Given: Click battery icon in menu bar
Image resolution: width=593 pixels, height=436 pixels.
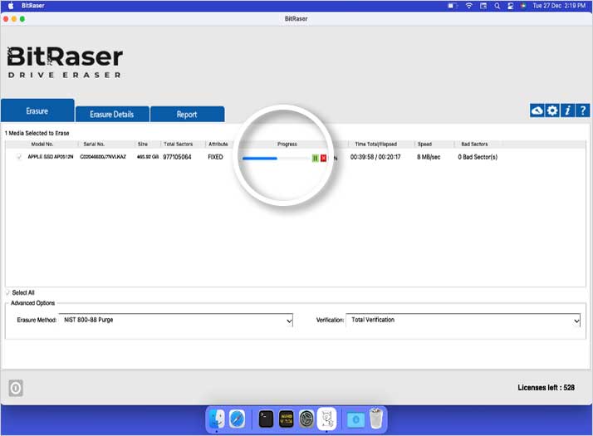Looking at the screenshot, I should tap(453, 6).
